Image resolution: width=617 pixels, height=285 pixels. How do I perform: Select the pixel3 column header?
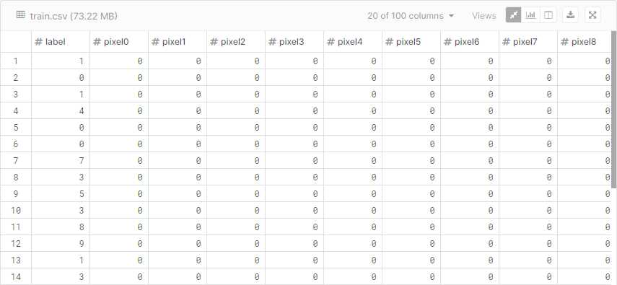pyautogui.click(x=294, y=42)
